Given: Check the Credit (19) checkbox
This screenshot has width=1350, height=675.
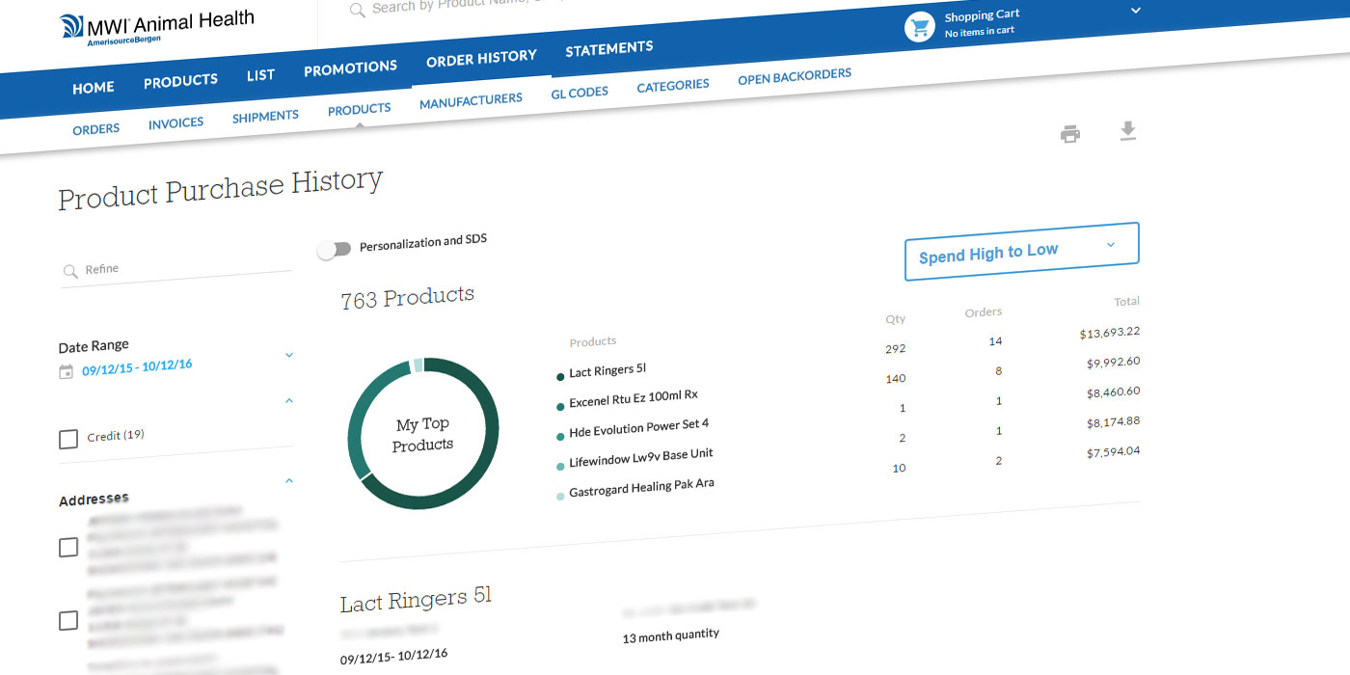Looking at the screenshot, I should tap(68, 440).
